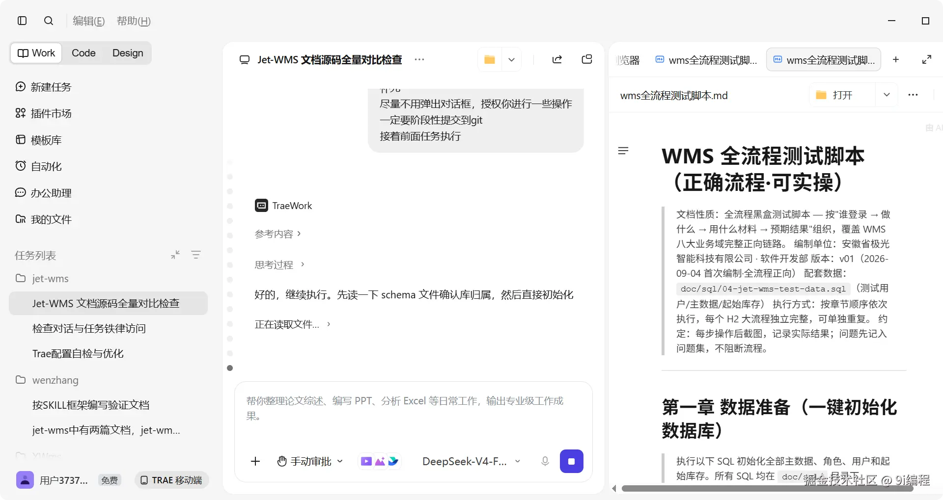Switch to the Code mode tab
943x500 pixels.
click(83, 53)
